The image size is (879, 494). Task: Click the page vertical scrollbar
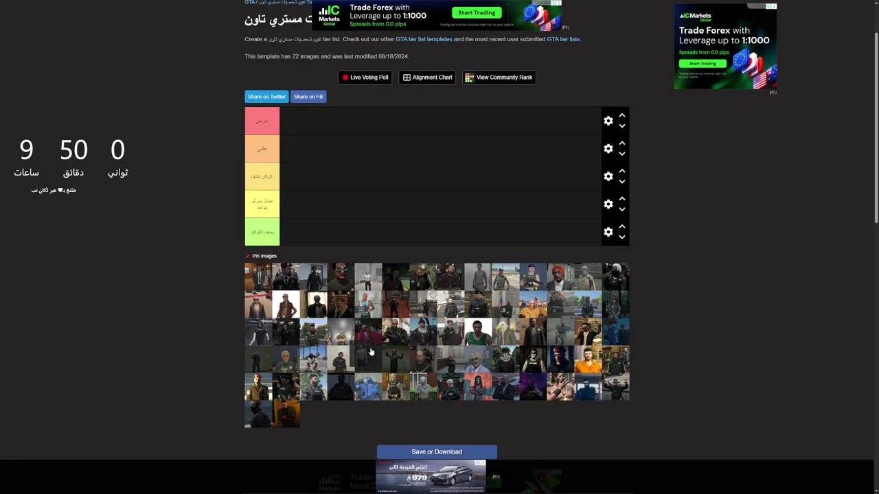coord(876,127)
